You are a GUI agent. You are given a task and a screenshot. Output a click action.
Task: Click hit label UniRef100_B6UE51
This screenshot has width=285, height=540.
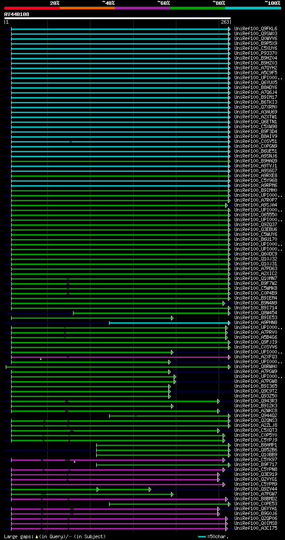[x=256, y=151]
